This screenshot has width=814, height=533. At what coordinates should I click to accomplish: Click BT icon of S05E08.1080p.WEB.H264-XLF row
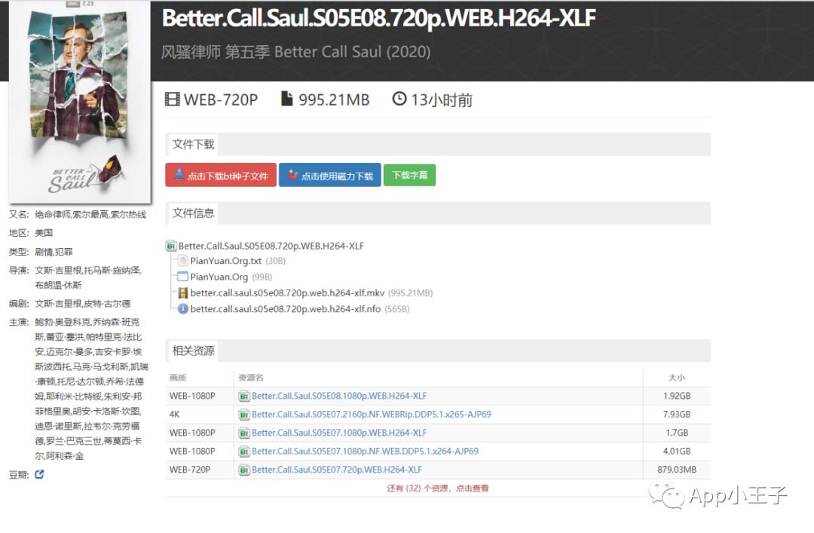[244, 397]
